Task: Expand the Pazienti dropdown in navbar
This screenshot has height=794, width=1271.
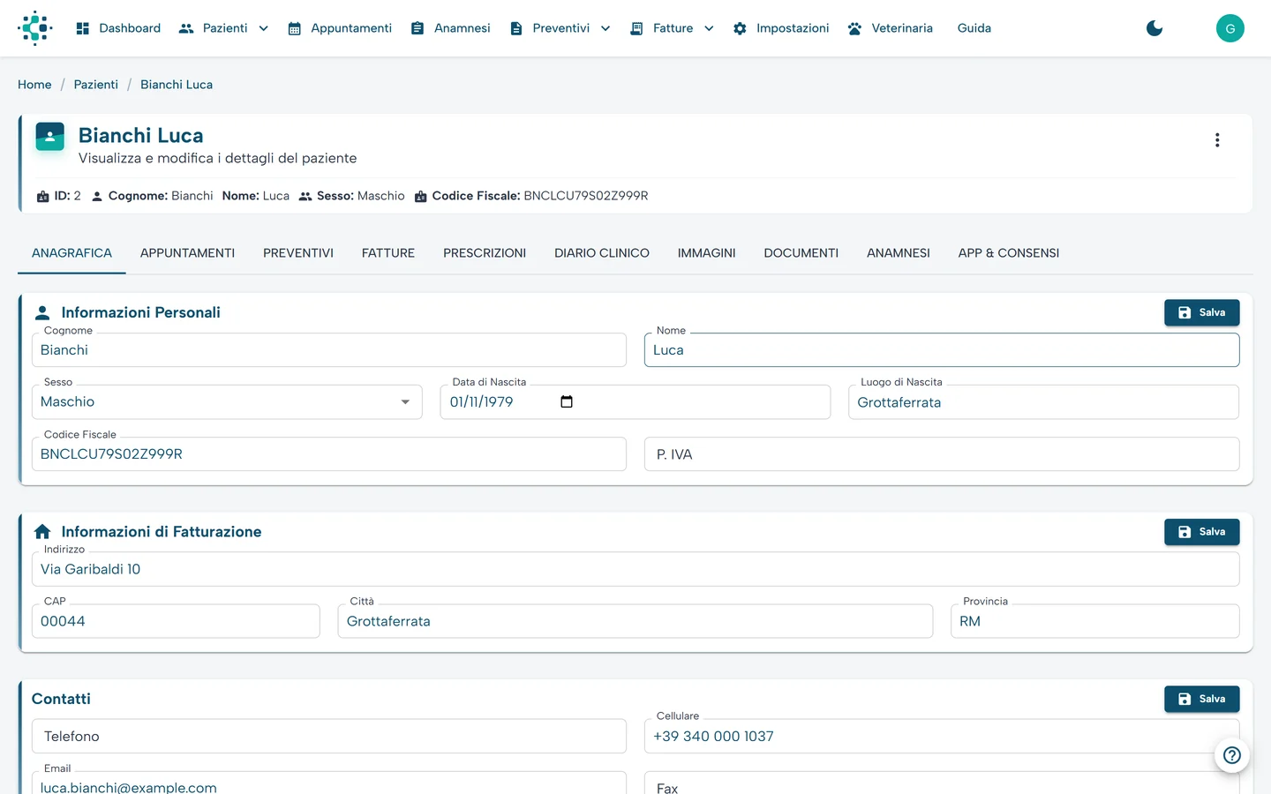Action: (263, 28)
